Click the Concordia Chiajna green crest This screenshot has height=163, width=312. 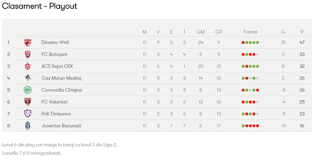click(x=28, y=90)
